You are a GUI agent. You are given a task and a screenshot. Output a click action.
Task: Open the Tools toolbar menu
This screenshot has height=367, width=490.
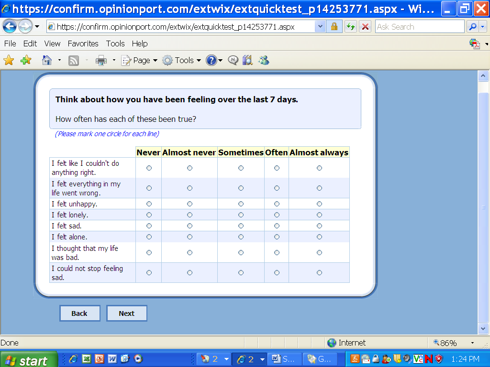181,60
